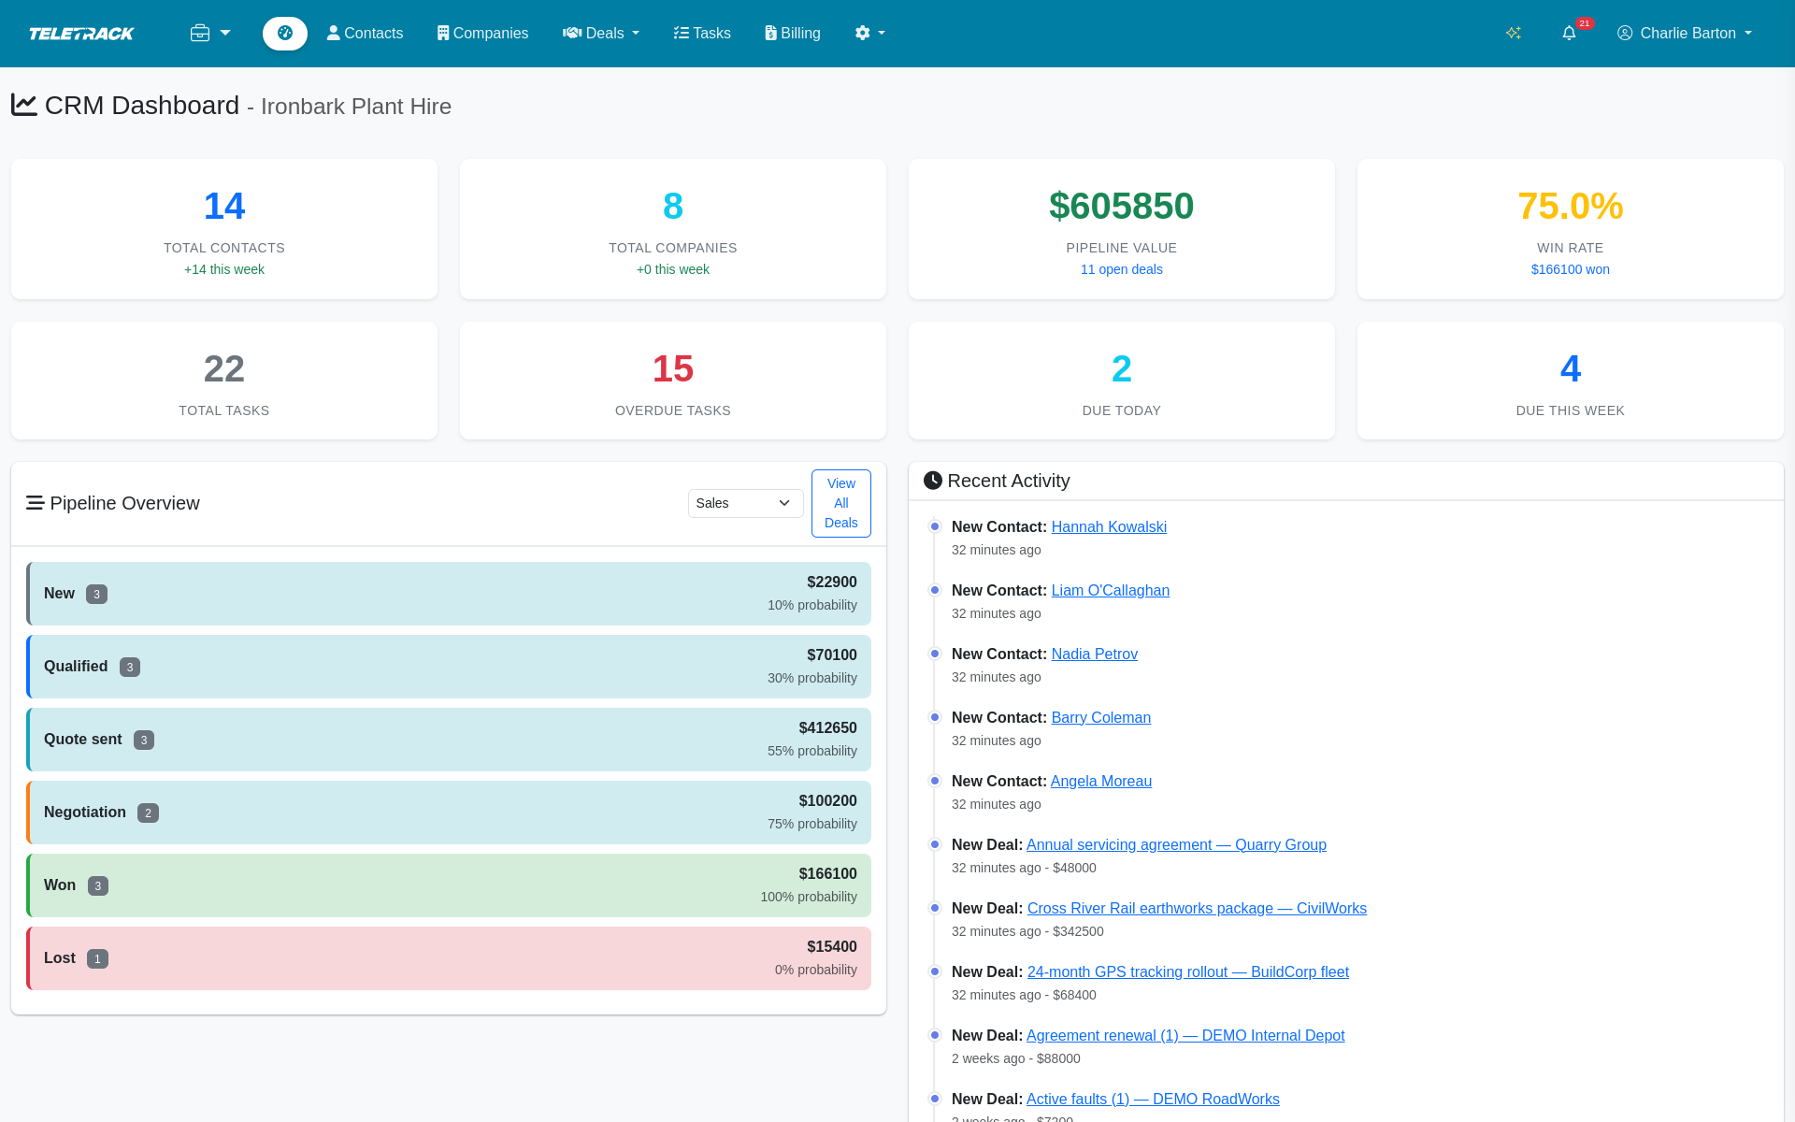Click the Teletrack logo
1795x1122 pixels.
pyautogui.click(x=81, y=34)
